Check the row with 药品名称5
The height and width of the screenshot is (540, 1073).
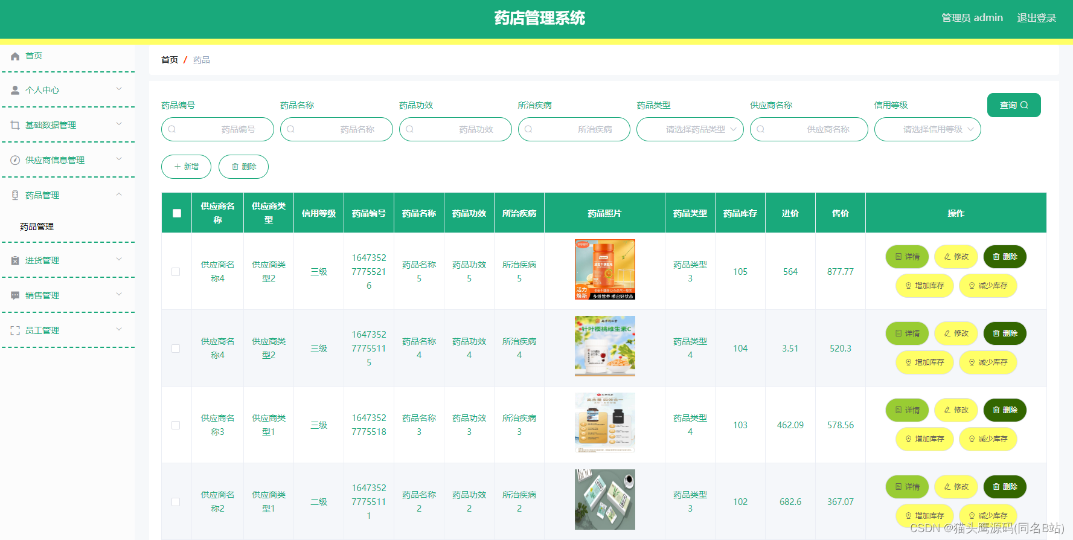tap(176, 272)
